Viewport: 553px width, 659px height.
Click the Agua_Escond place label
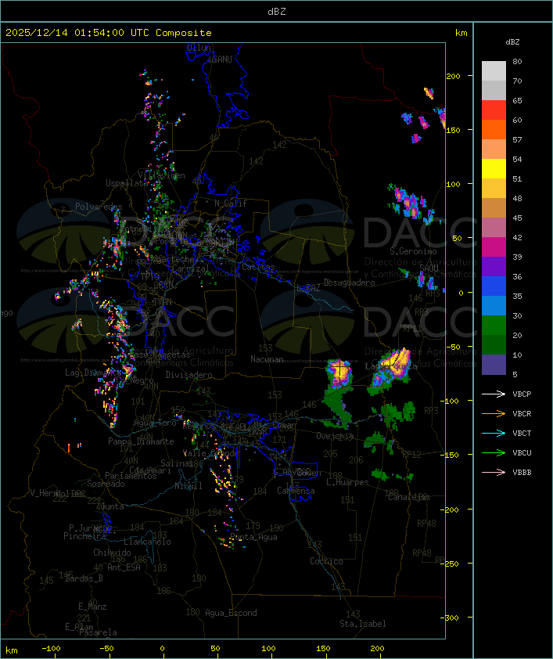tap(231, 613)
